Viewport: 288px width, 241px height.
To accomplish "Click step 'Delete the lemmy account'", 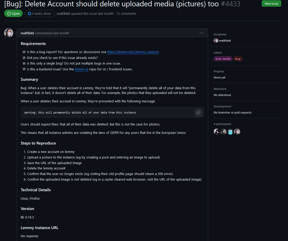I will tap(46, 168).
